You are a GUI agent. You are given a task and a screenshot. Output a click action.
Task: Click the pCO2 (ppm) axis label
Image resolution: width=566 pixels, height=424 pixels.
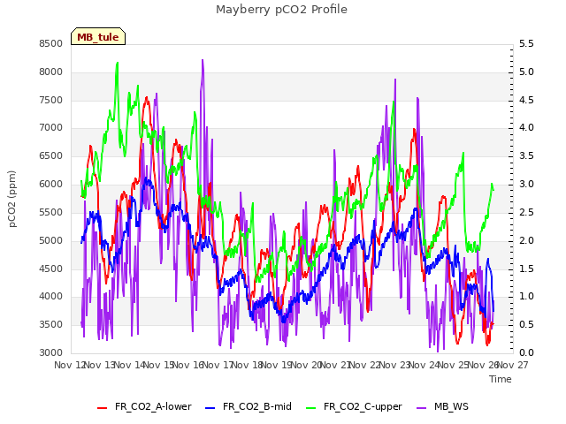coord(12,199)
